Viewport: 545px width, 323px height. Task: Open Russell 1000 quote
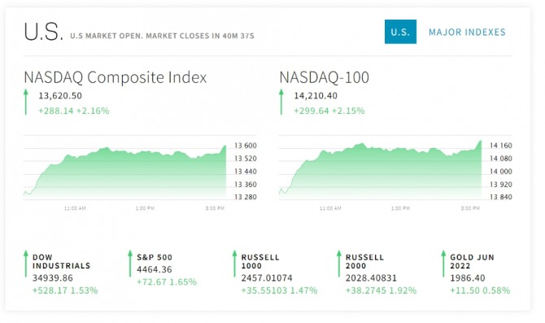click(260, 261)
